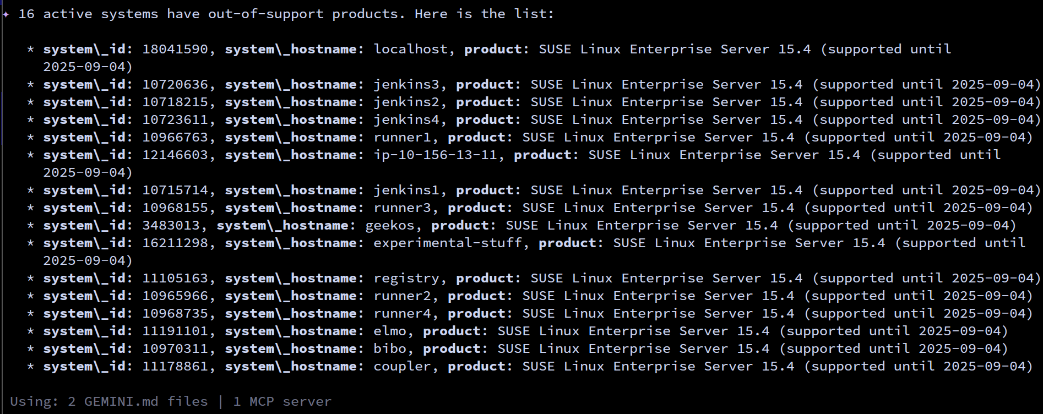
Task: Click the "1 MCP server" status text
Action: click(282, 401)
